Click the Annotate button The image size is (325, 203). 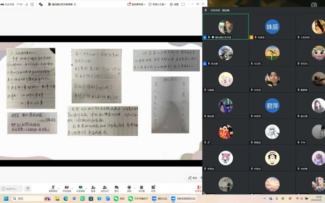(x=193, y=177)
